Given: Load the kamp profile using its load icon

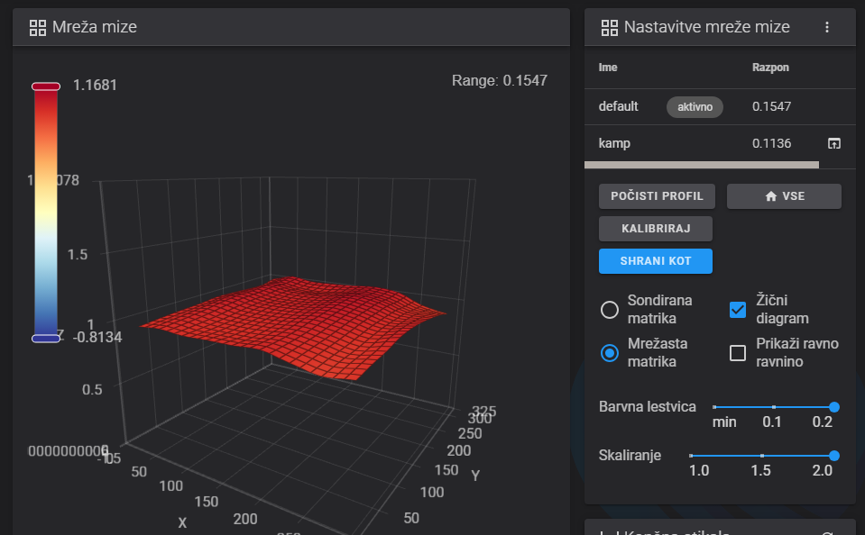Looking at the screenshot, I should [834, 143].
